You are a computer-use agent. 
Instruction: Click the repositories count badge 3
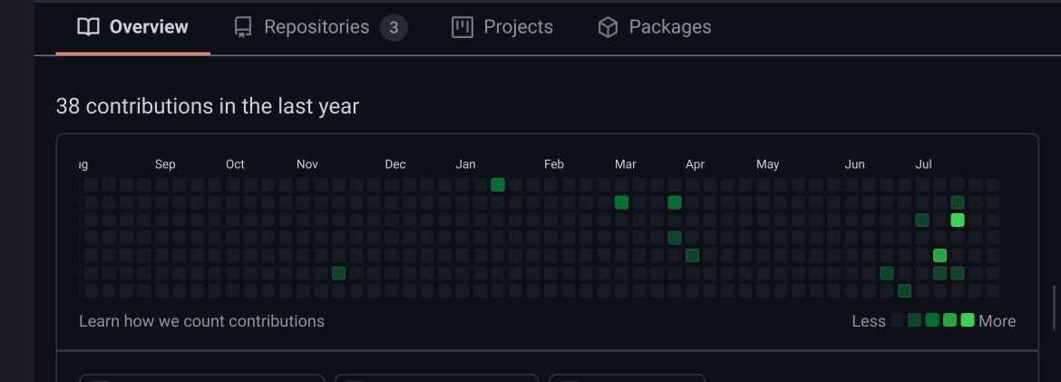[x=394, y=28]
